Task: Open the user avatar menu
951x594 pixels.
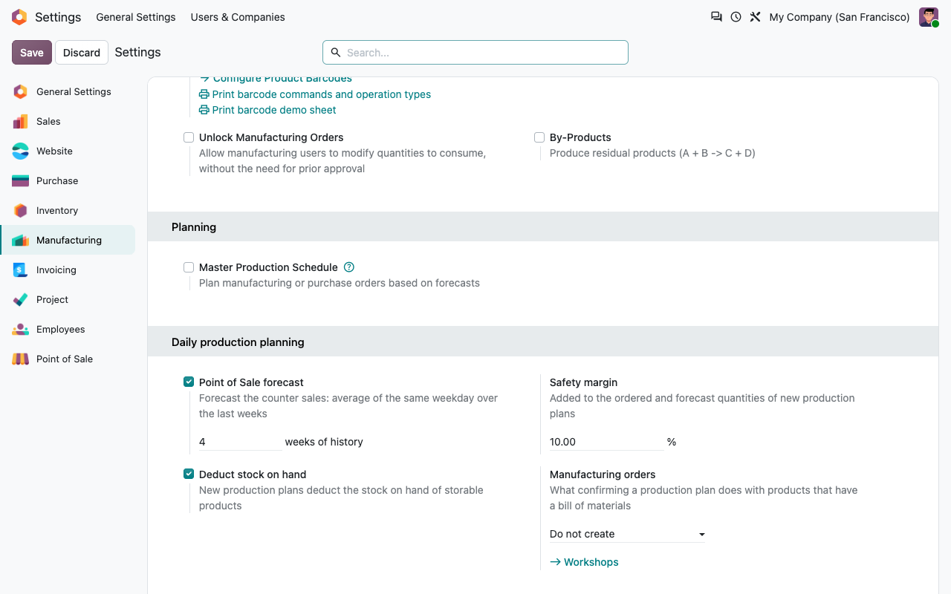Action: (x=929, y=17)
